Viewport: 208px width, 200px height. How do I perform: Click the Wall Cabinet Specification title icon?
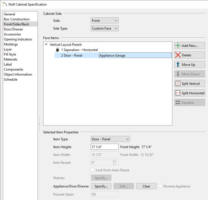click(4, 4)
